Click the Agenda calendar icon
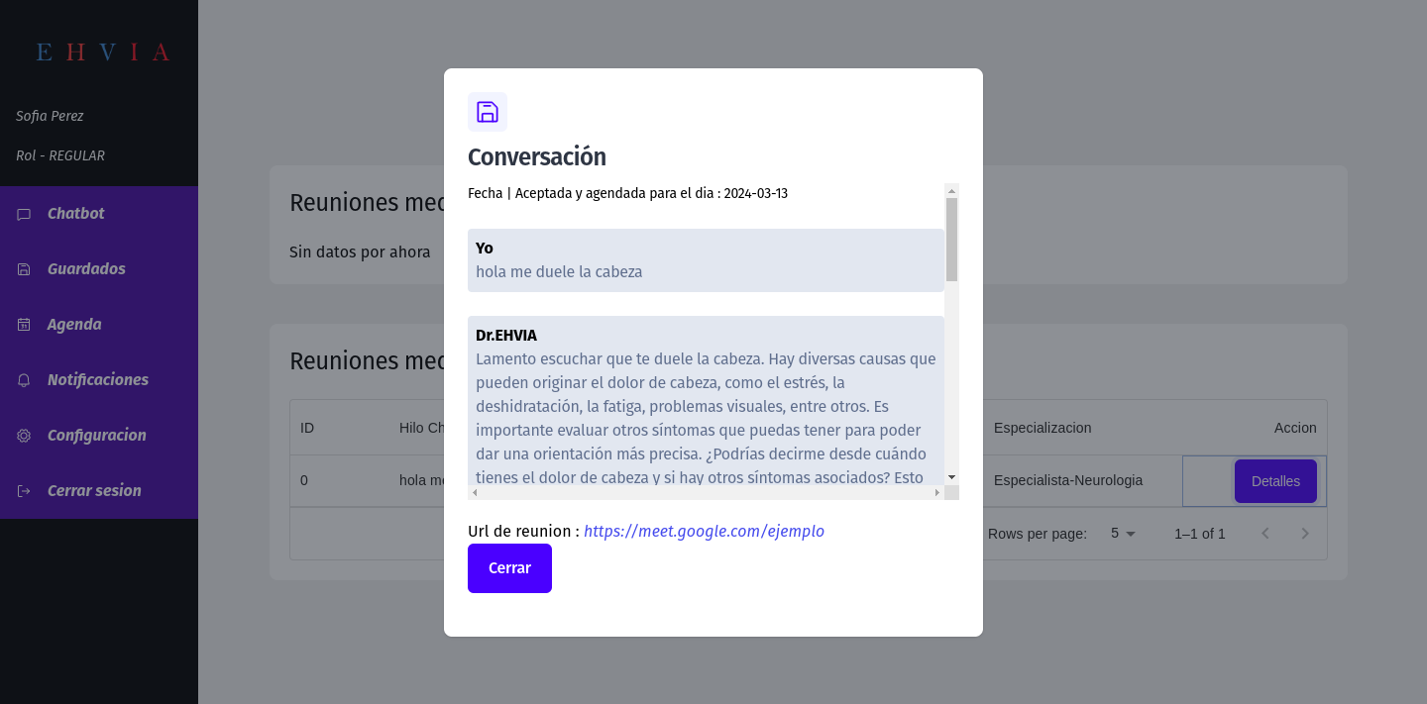 click(x=24, y=325)
